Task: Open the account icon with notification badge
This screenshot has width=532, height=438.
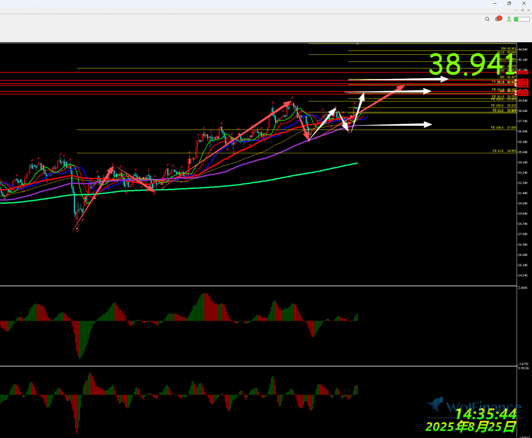Action: [x=497, y=19]
